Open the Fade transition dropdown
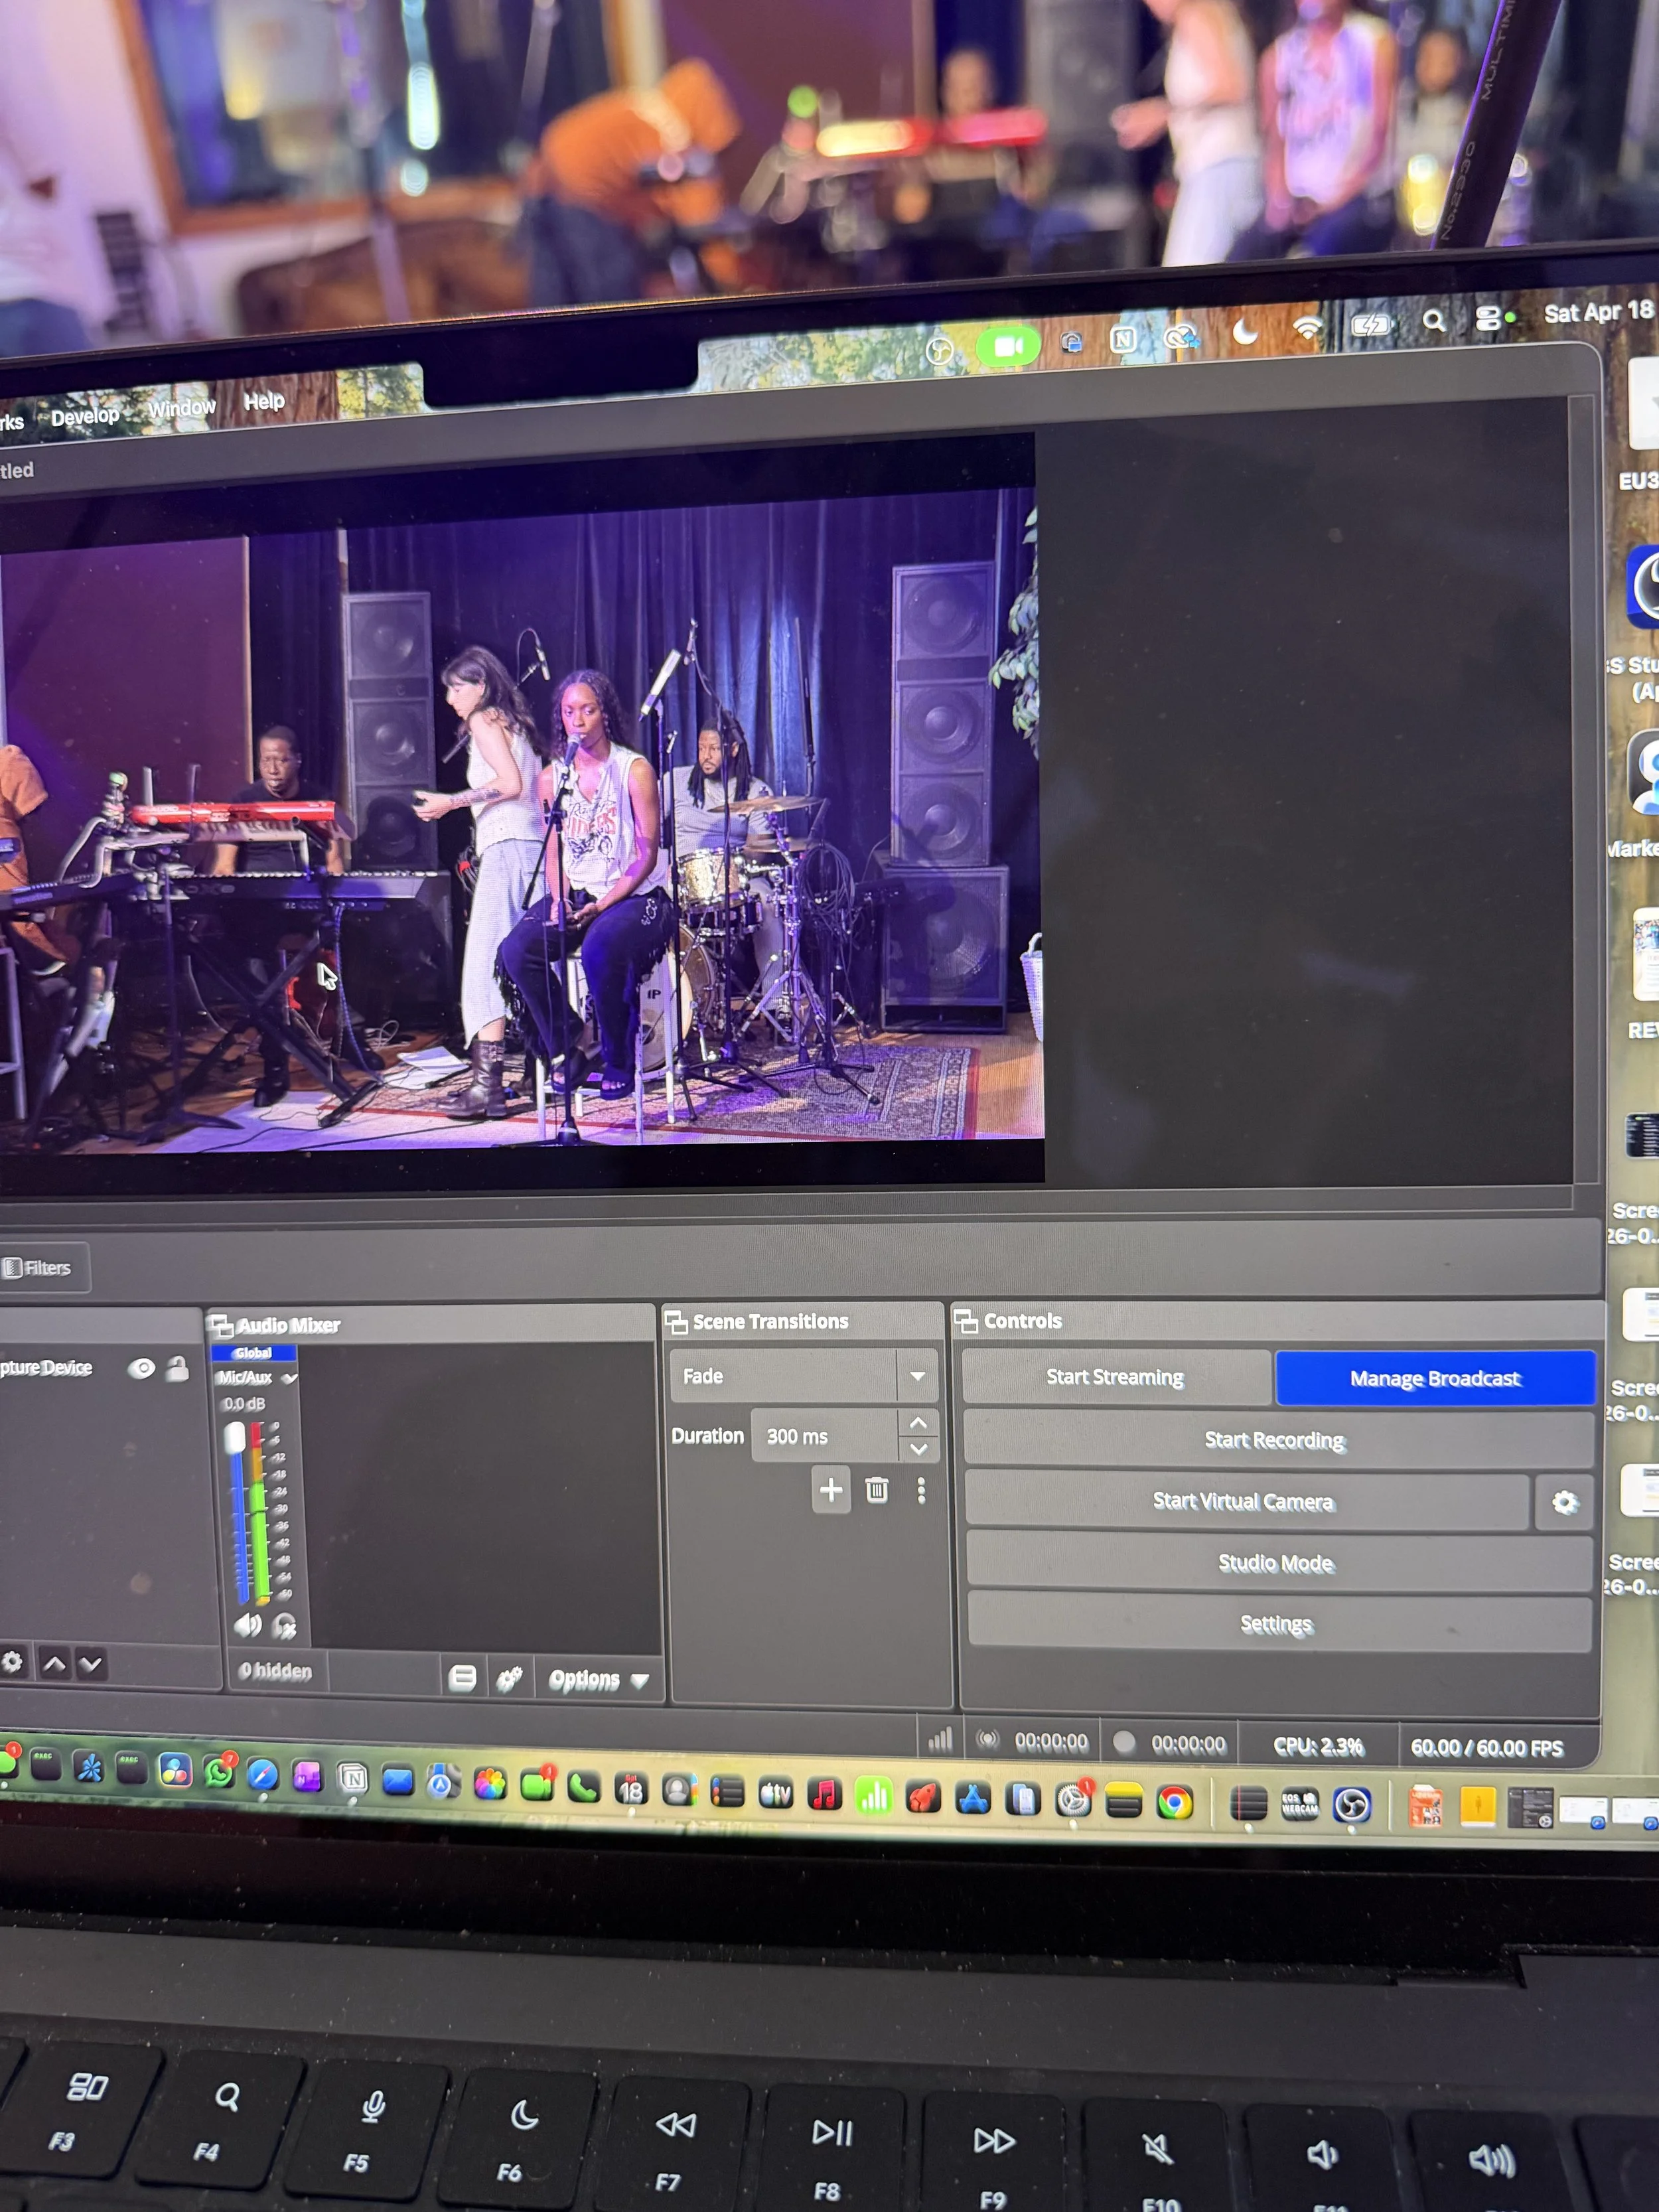The height and width of the screenshot is (2212, 1659). click(x=804, y=1376)
